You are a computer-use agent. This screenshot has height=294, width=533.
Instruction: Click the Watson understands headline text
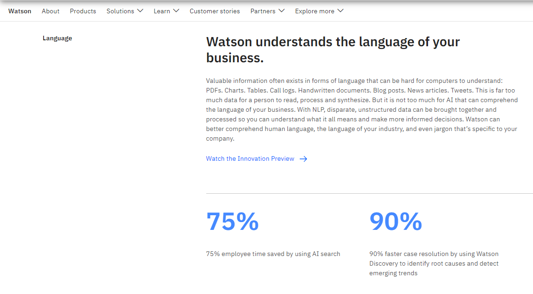tap(333, 49)
